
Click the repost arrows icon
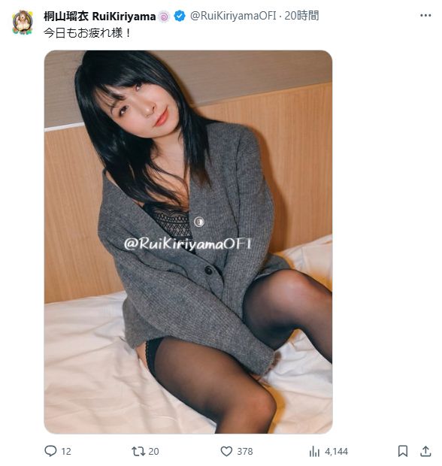click(138, 451)
